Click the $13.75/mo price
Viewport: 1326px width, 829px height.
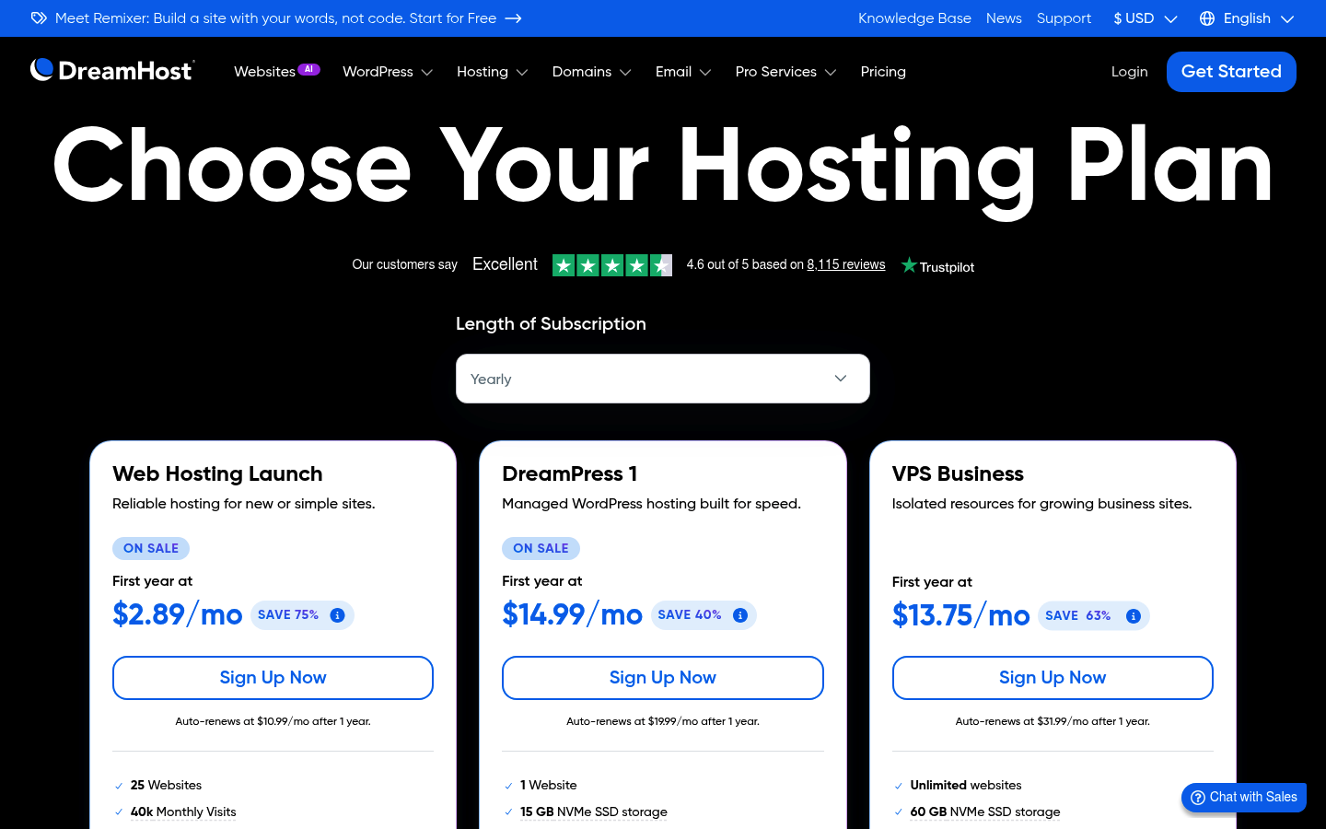pyautogui.click(x=960, y=615)
